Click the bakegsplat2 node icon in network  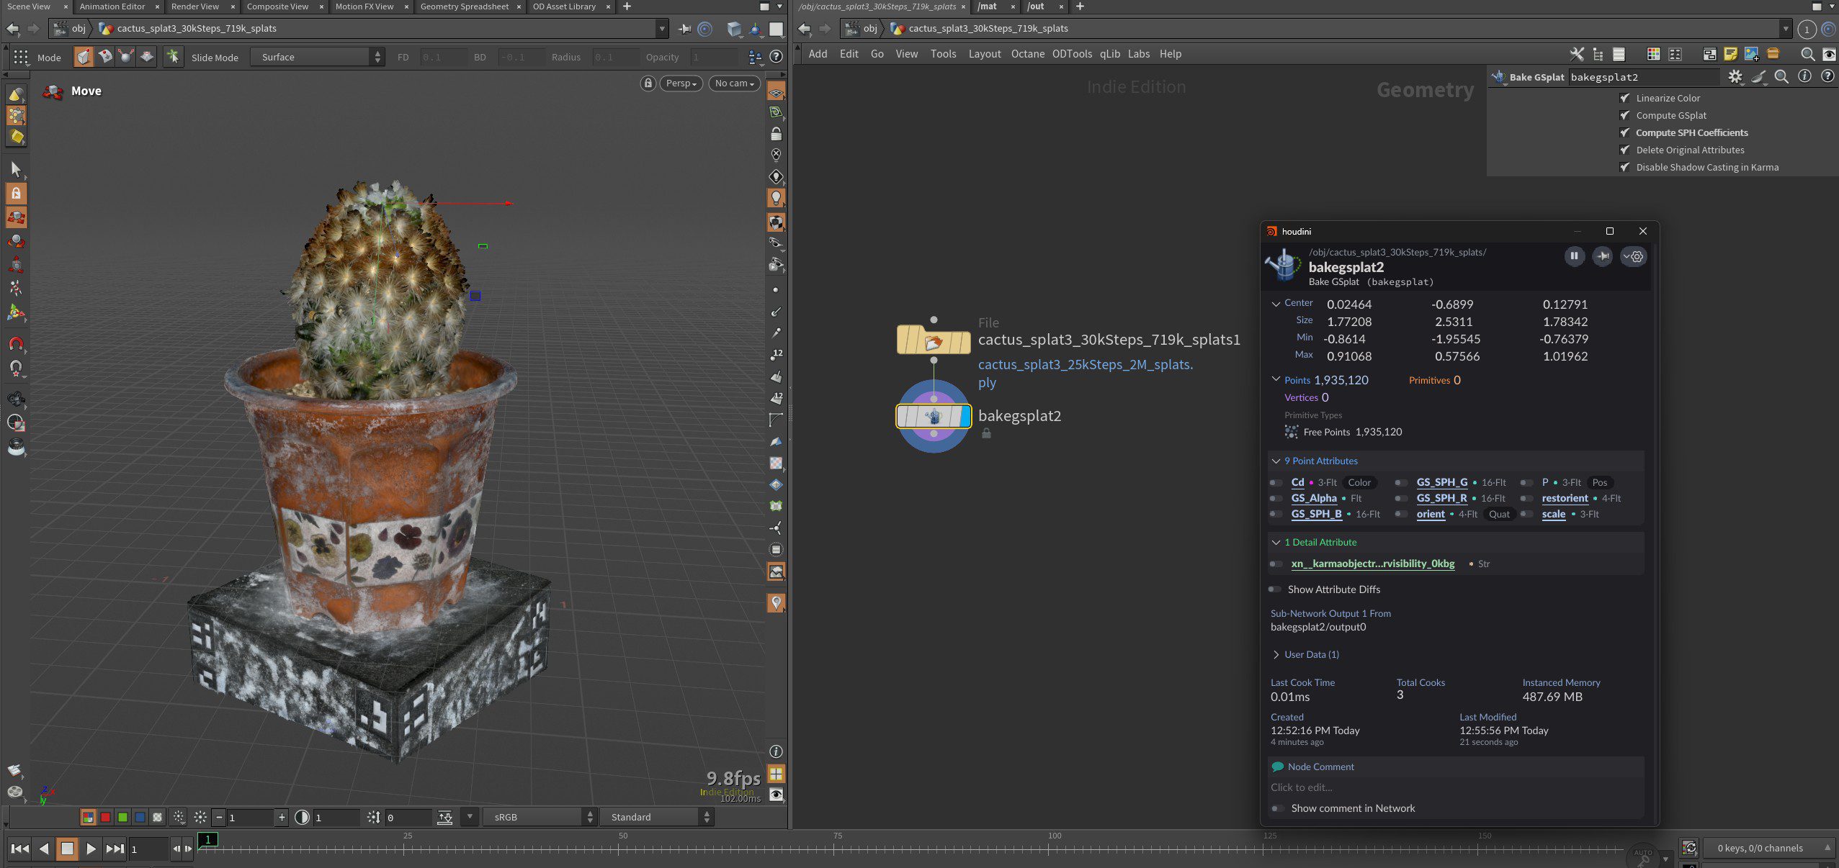point(933,416)
